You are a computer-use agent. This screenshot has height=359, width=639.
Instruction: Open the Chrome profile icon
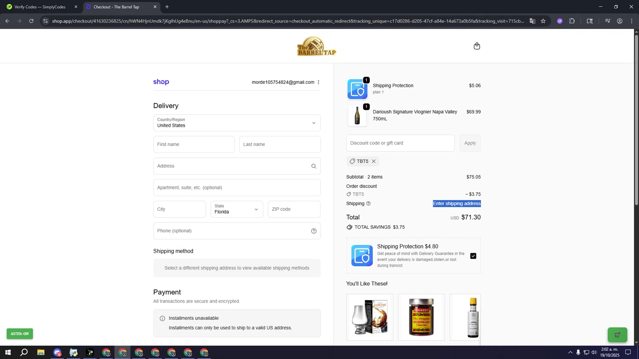click(619, 21)
